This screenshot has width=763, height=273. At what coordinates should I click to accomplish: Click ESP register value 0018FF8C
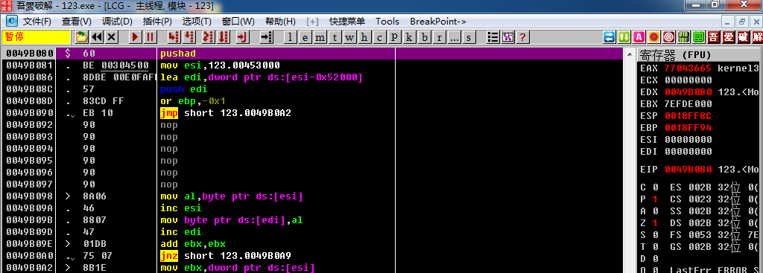click(x=688, y=115)
